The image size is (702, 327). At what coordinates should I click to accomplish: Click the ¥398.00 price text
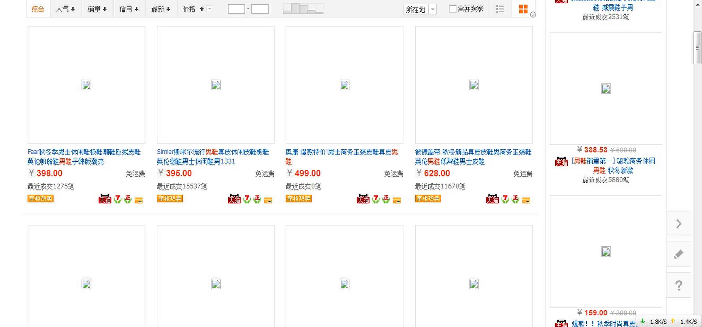coord(46,173)
